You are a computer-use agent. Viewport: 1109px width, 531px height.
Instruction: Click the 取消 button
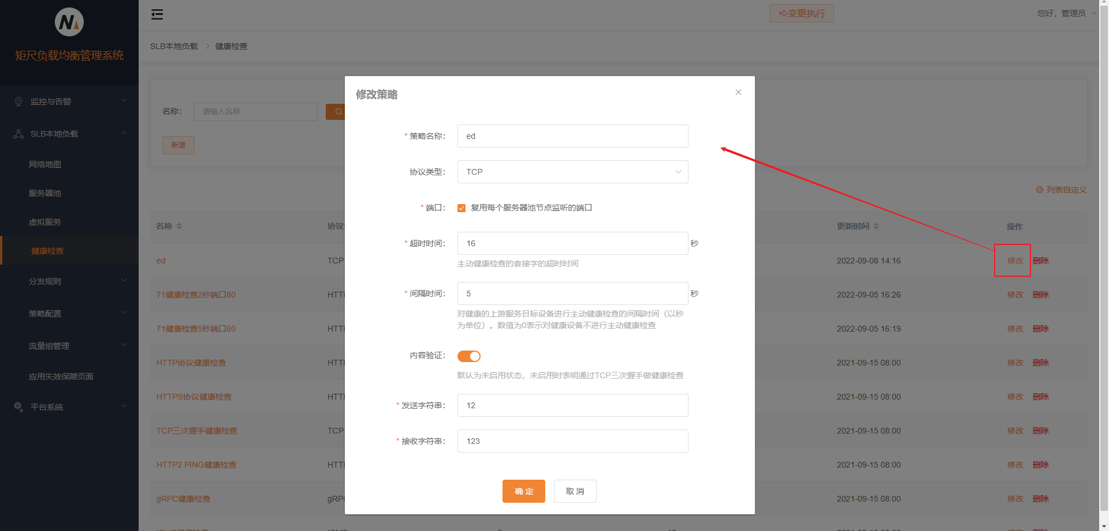pyautogui.click(x=575, y=491)
